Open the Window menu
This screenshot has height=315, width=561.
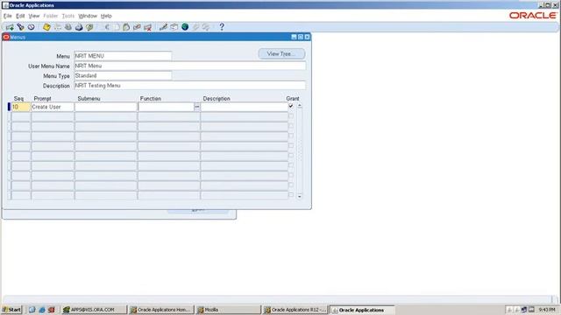pyautogui.click(x=88, y=16)
